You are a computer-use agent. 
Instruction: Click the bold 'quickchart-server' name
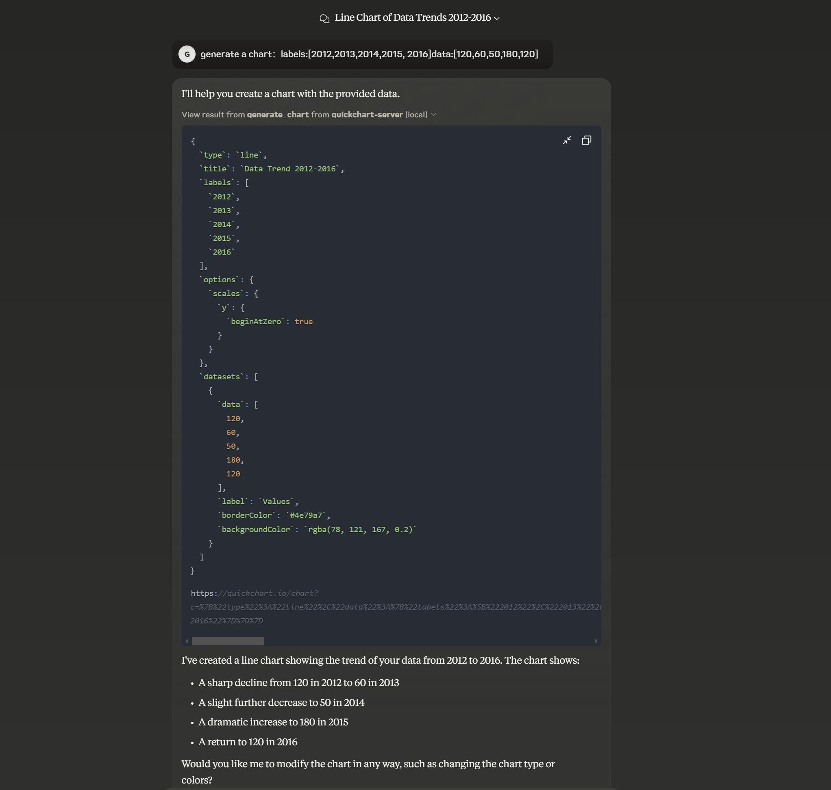pyautogui.click(x=367, y=115)
